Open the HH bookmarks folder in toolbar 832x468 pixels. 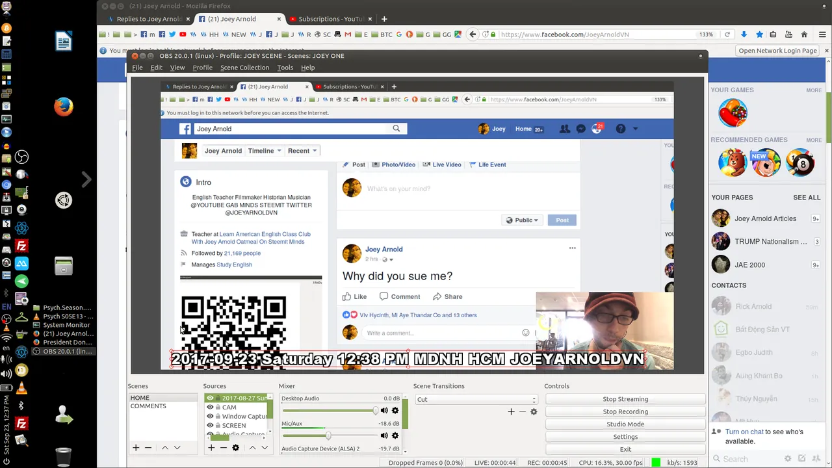coord(210,34)
